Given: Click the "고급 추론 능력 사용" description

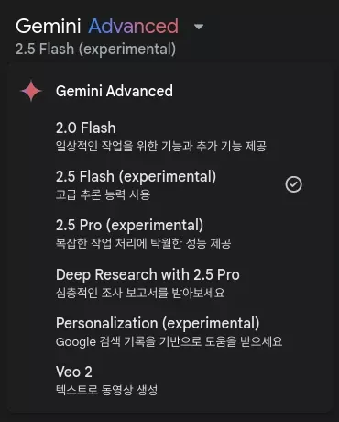Looking at the screenshot, I should 103,194.
